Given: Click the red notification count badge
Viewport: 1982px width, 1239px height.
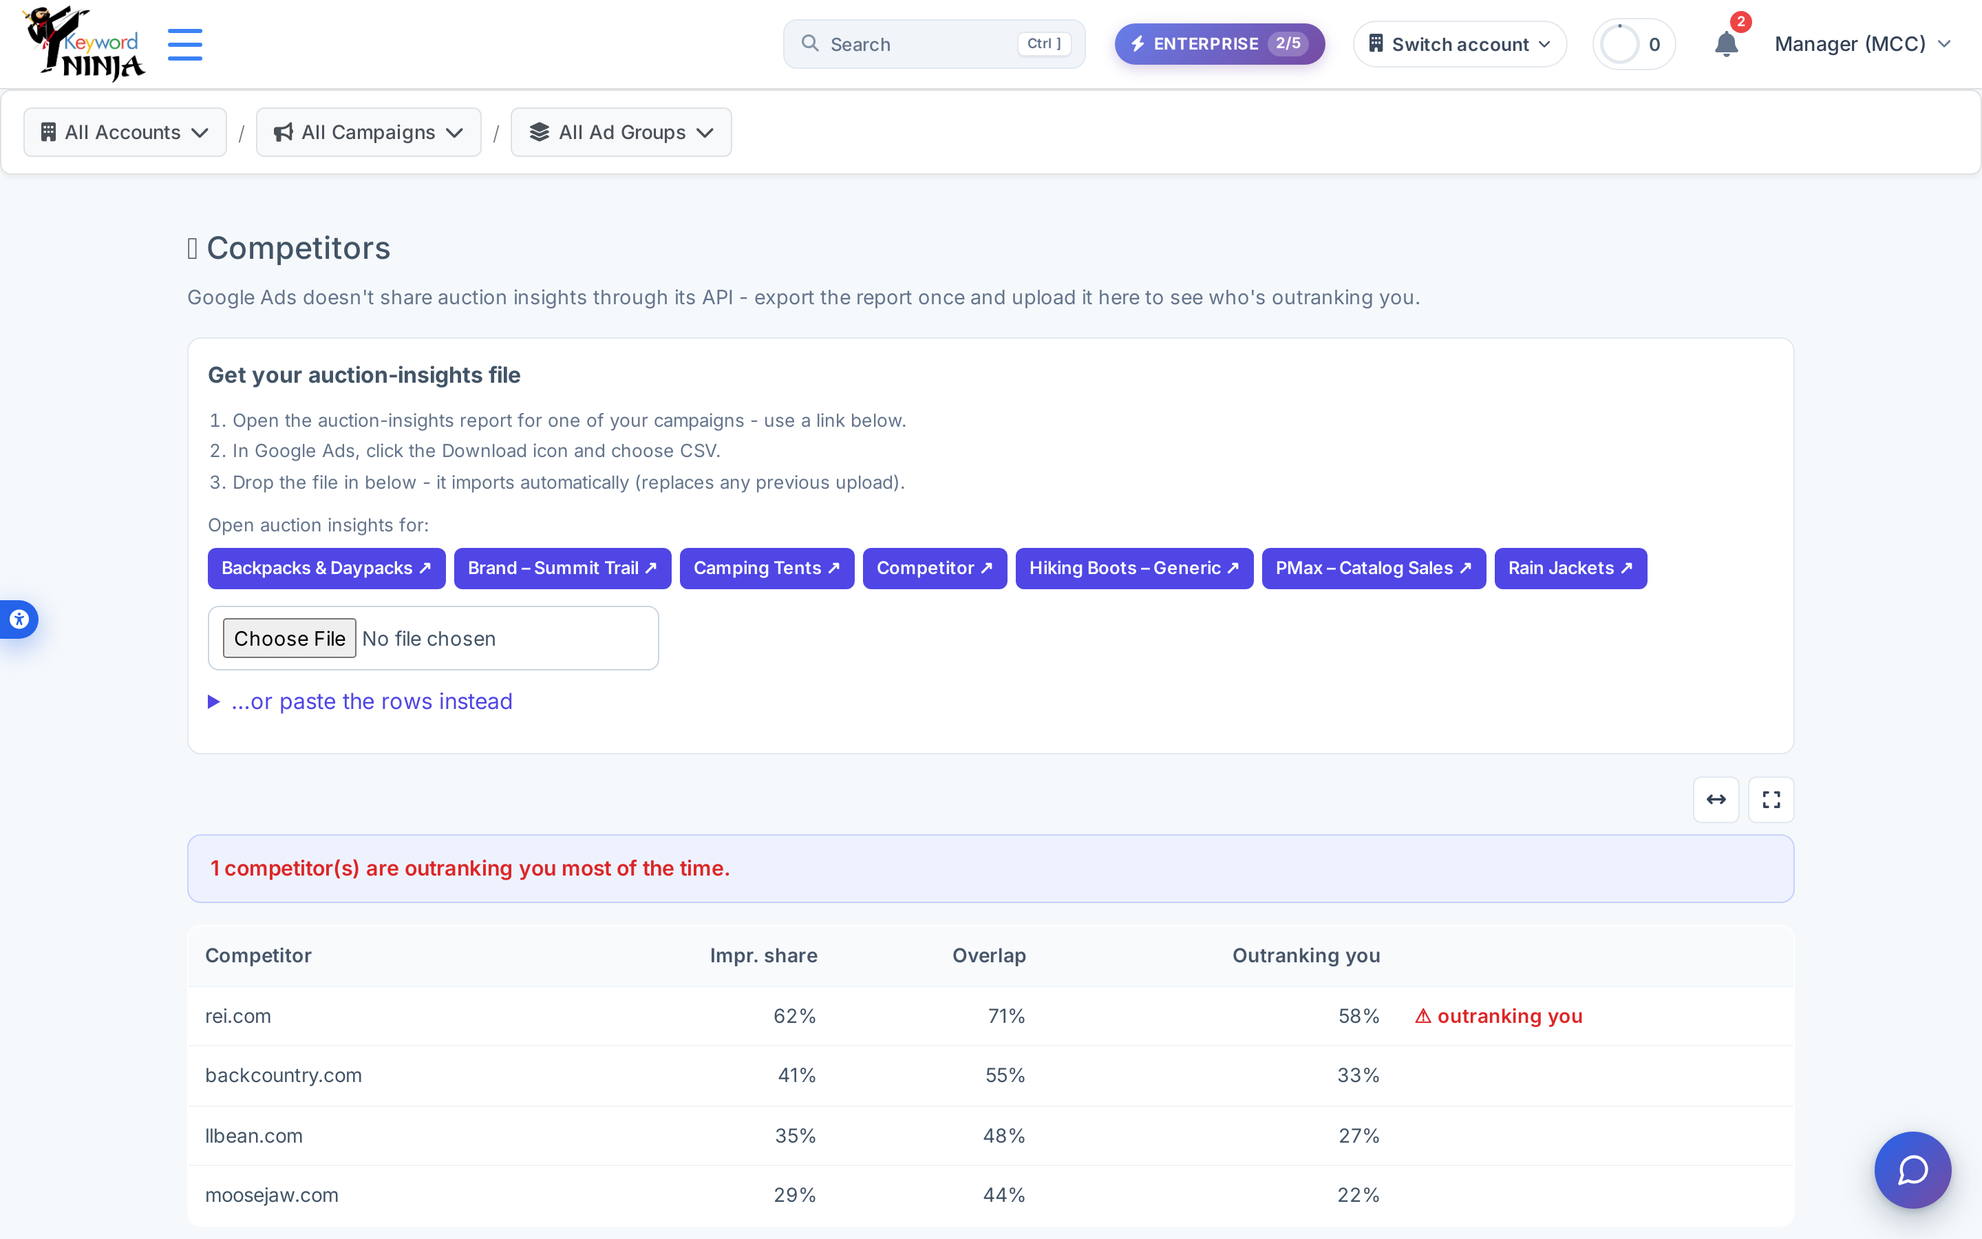Looking at the screenshot, I should (x=1740, y=21).
